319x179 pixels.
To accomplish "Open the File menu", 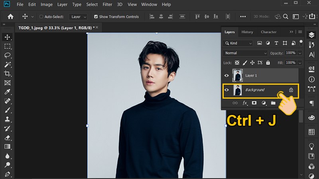I will coord(20,4).
